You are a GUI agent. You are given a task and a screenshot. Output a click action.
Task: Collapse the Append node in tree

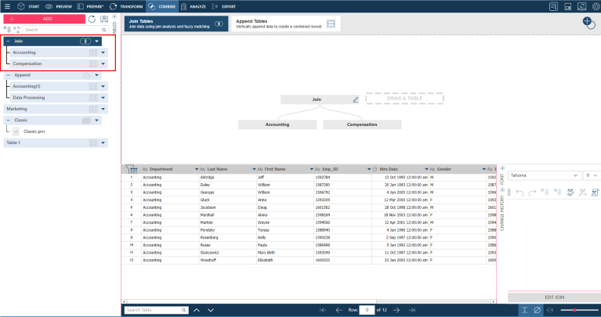[x=8, y=75]
